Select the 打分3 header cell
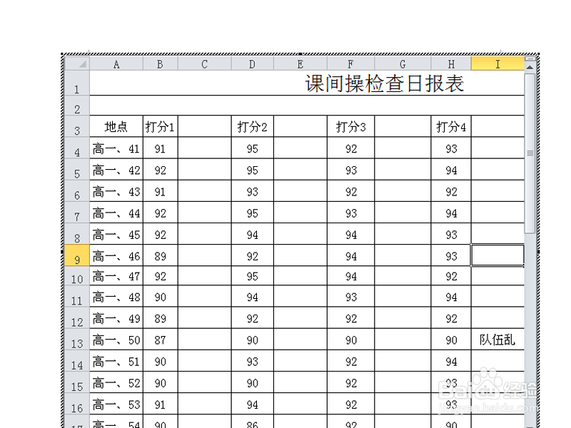This screenshot has height=428, width=571. pyautogui.click(x=350, y=127)
